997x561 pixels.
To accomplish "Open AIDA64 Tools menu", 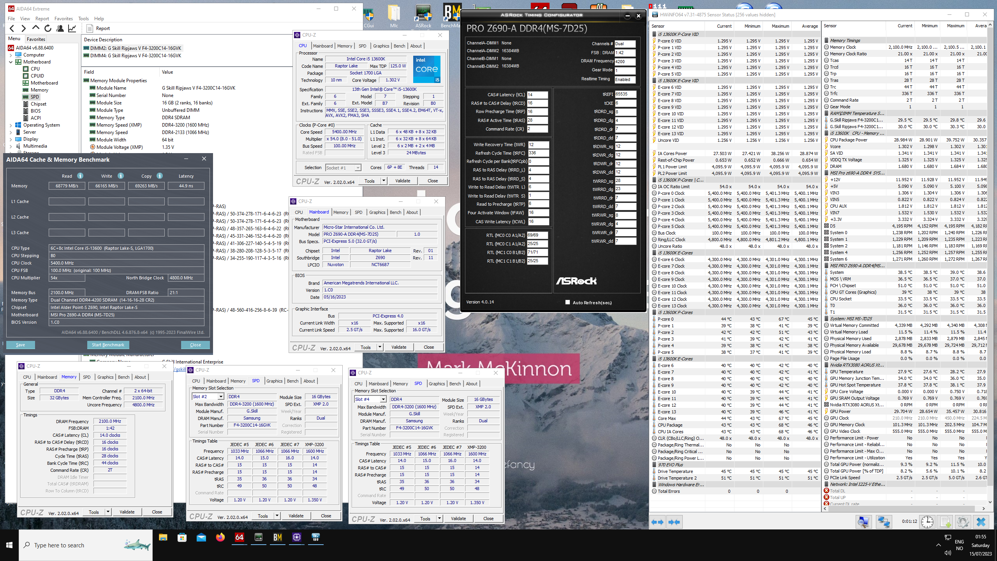I will point(83,18).
